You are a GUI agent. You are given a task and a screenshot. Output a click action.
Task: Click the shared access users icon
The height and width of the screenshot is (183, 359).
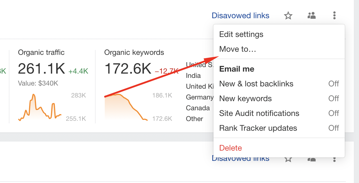point(312,16)
